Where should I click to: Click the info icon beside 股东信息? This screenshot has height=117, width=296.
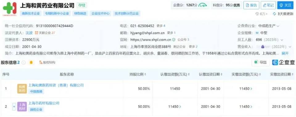click(24, 63)
